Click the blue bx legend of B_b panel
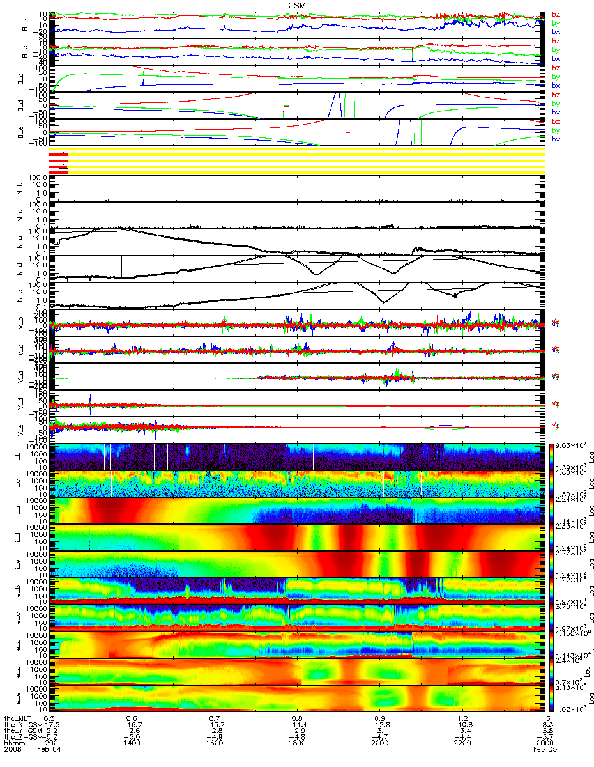594x767 pixels. click(555, 31)
